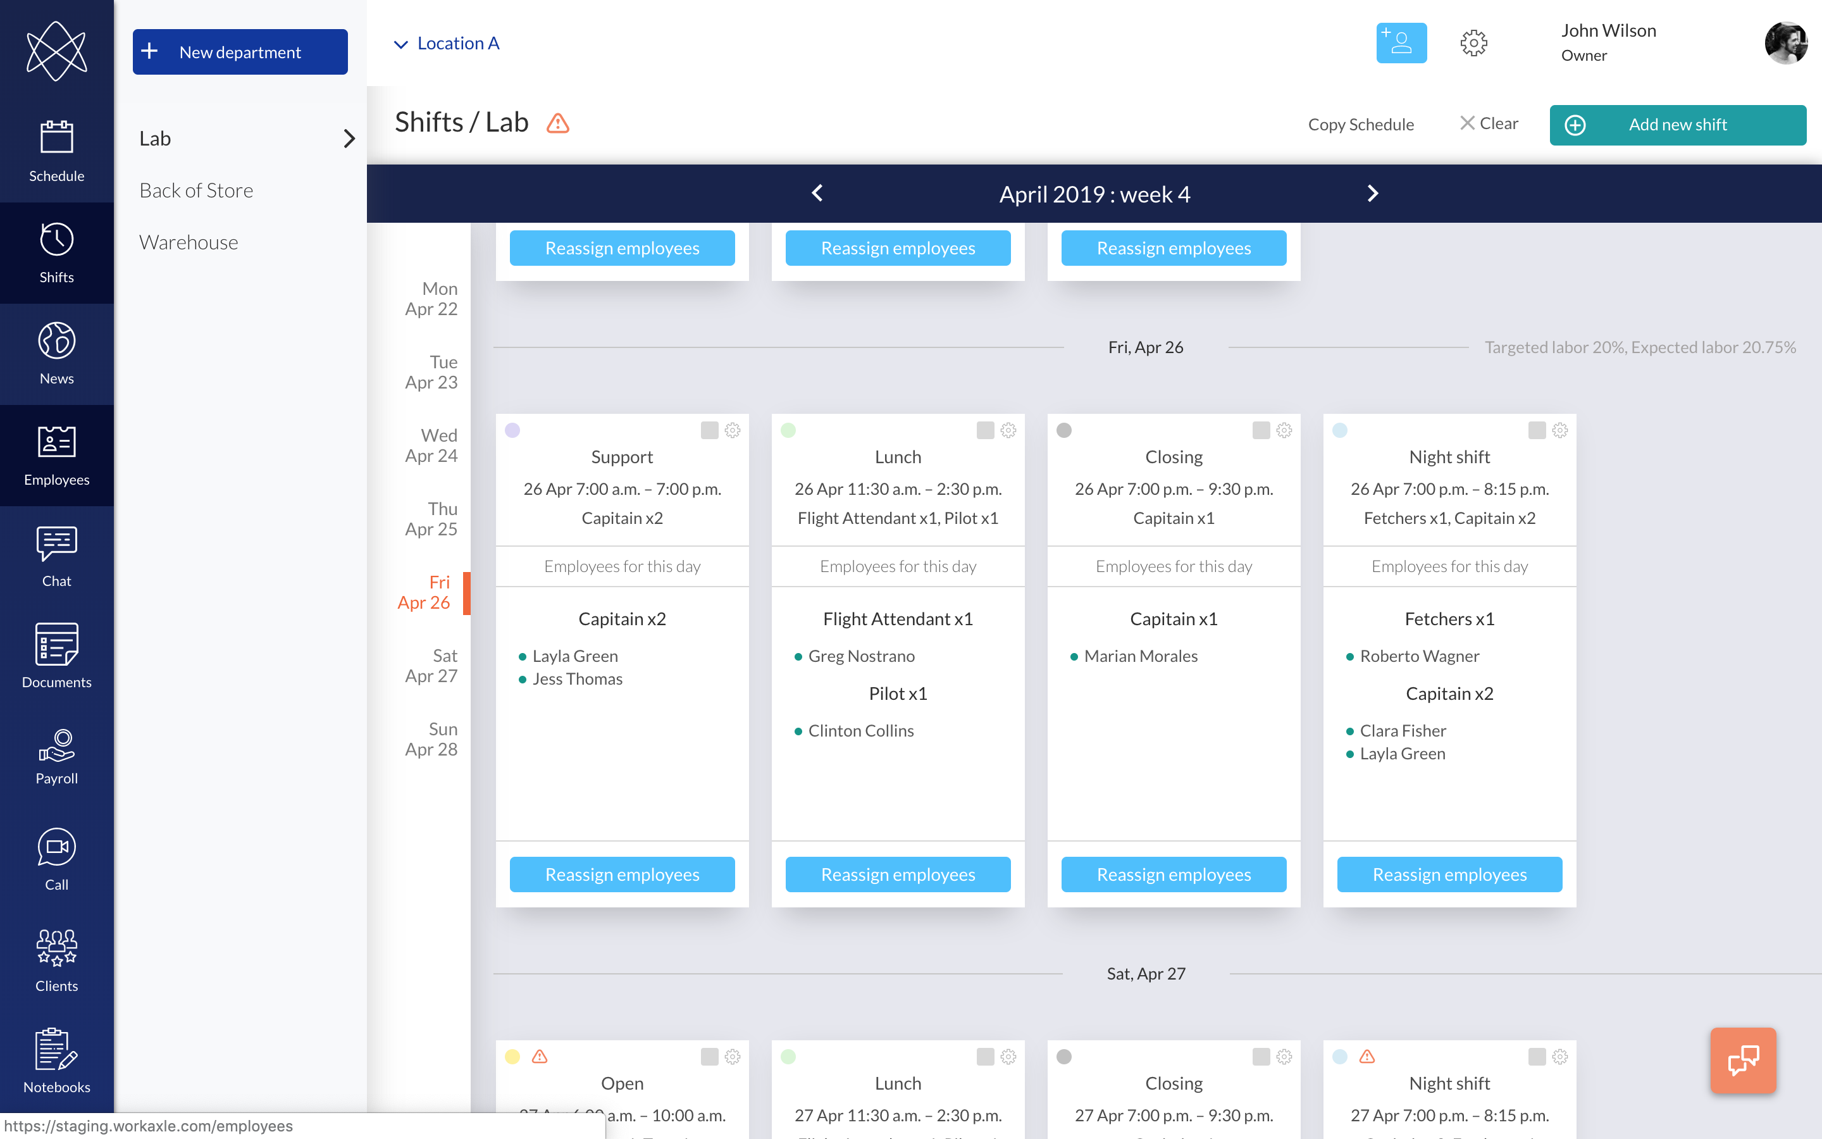1822x1139 pixels.
Task: Select the Warehouse department
Action: click(x=189, y=242)
